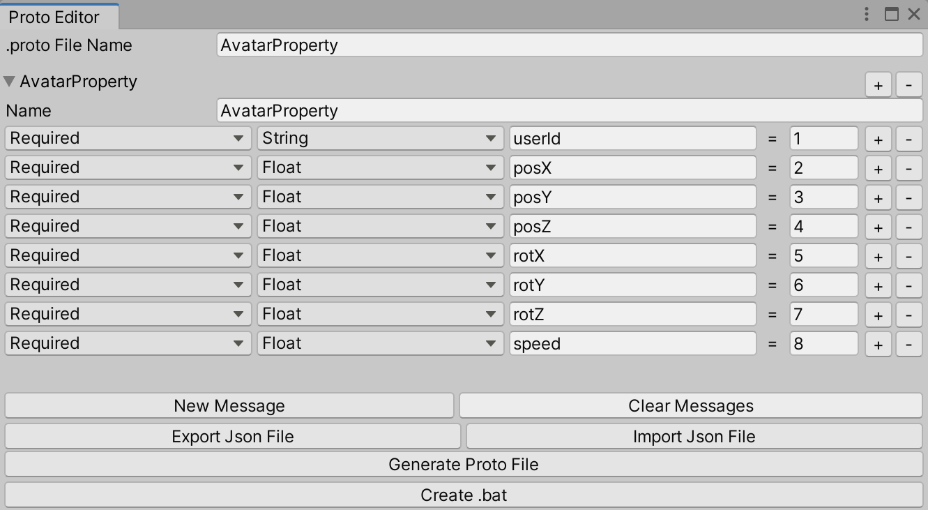Click the Create .bat button

463,495
